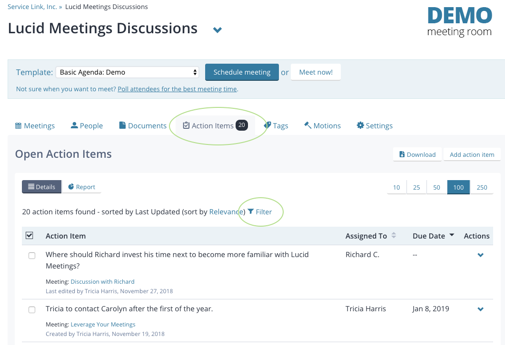Click the list icon on Details button
This screenshot has height=345, width=505.
(31, 186)
